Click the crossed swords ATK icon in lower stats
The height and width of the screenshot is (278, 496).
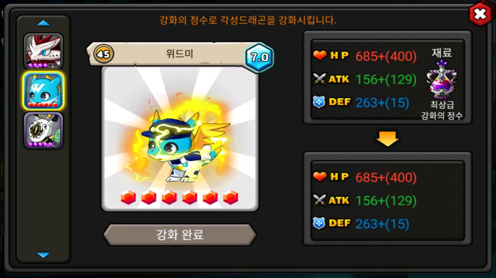[320, 200]
